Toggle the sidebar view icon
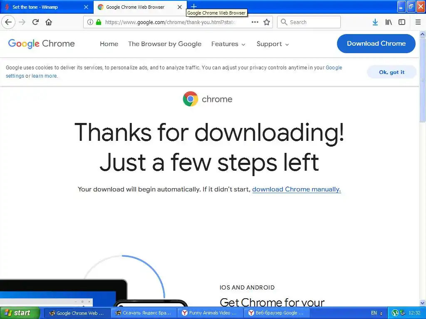The image size is (426, 319). pyautogui.click(x=402, y=22)
